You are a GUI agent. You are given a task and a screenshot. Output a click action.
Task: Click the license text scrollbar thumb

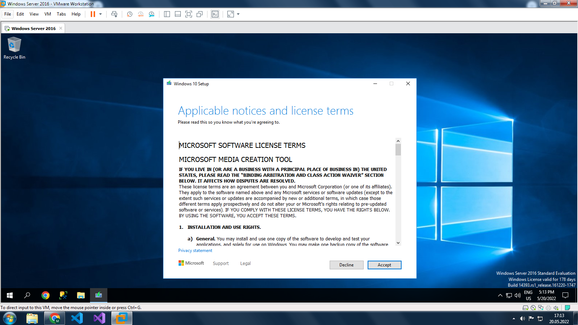(x=398, y=150)
